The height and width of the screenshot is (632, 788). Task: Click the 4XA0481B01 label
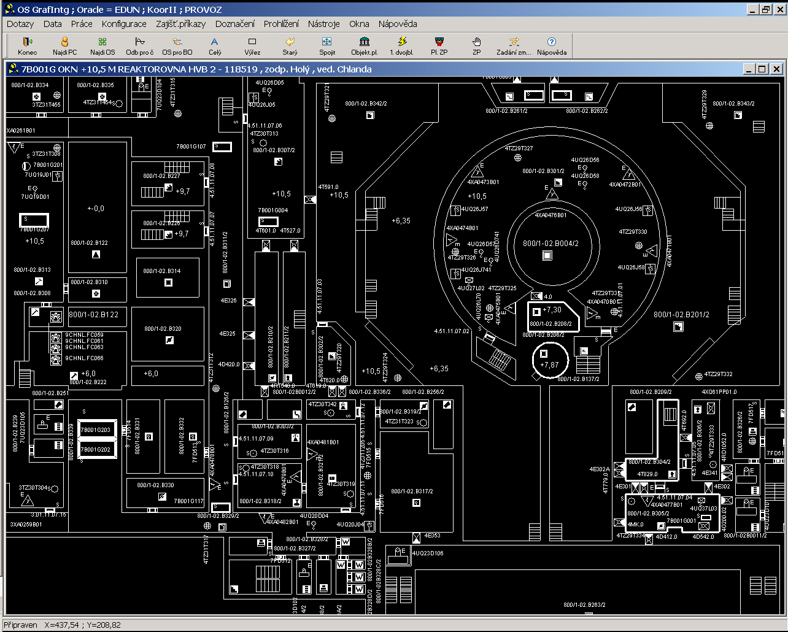[x=323, y=442]
